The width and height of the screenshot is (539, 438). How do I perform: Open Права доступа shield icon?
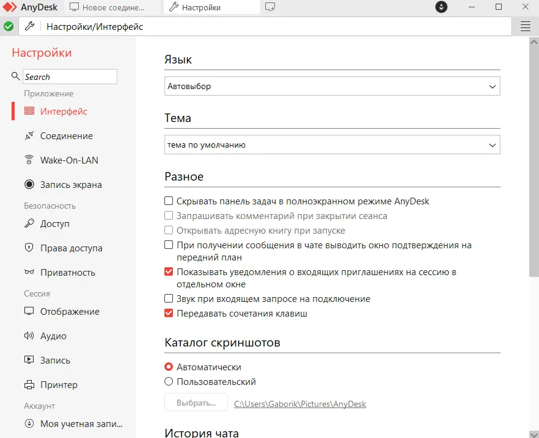[x=29, y=248]
